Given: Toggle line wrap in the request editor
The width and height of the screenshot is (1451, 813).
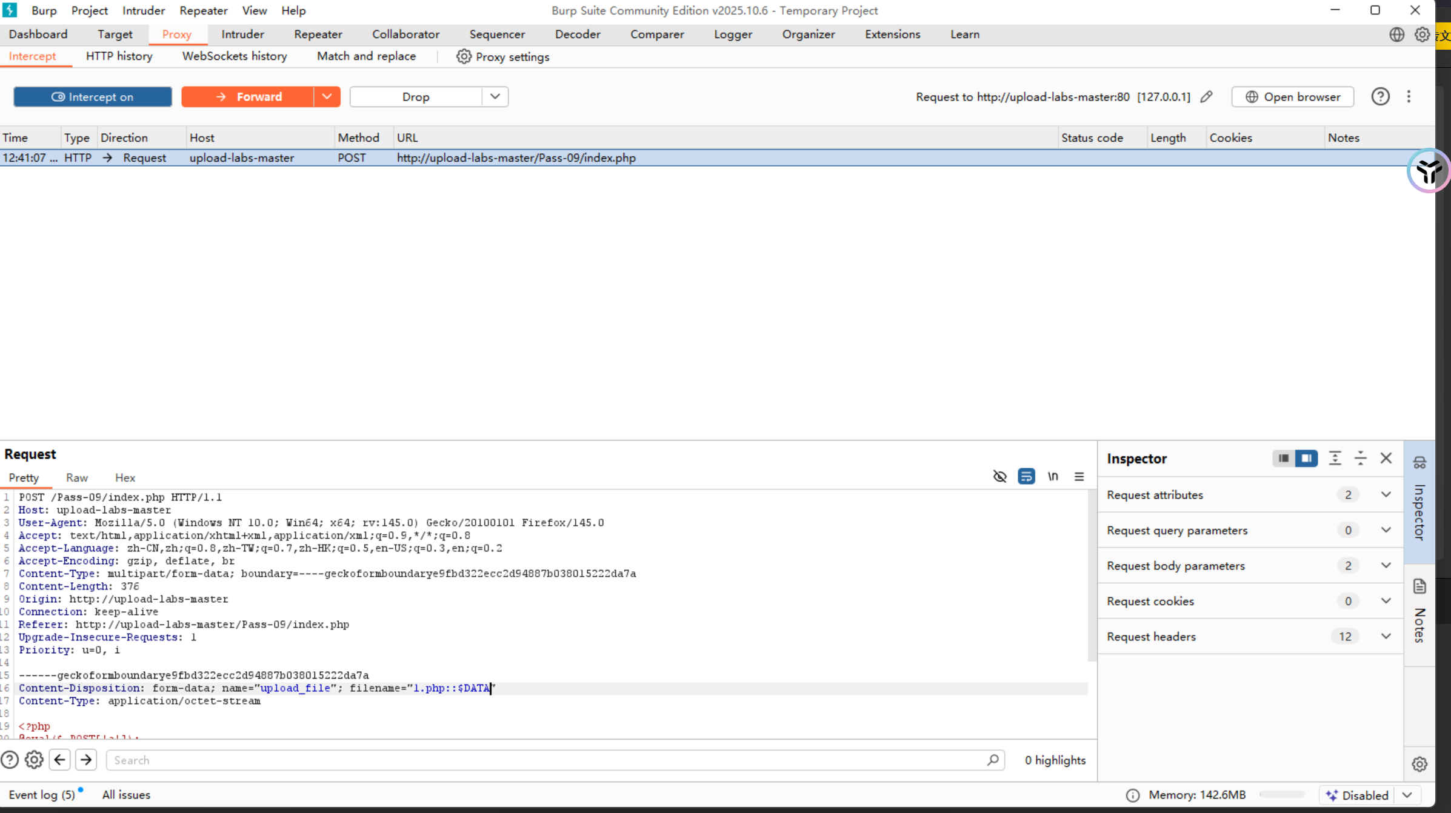Looking at the screenshot, I should [1026, 477].
